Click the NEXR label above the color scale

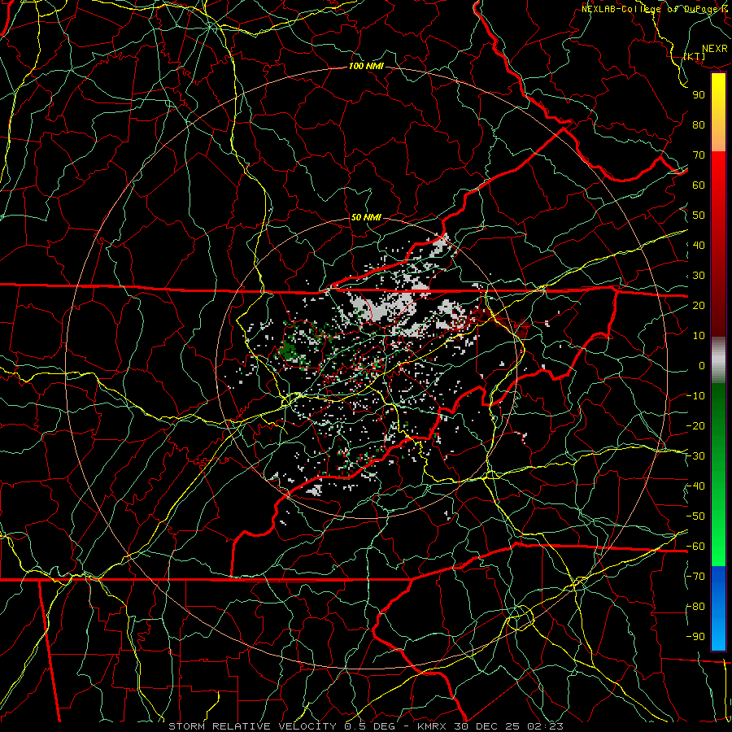[x=715, y=49]
